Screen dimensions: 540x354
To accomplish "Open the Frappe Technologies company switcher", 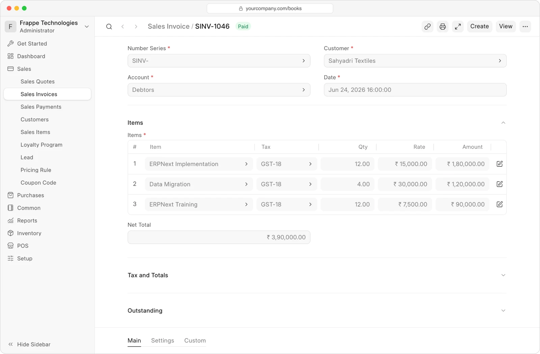I will click(47, 26).
